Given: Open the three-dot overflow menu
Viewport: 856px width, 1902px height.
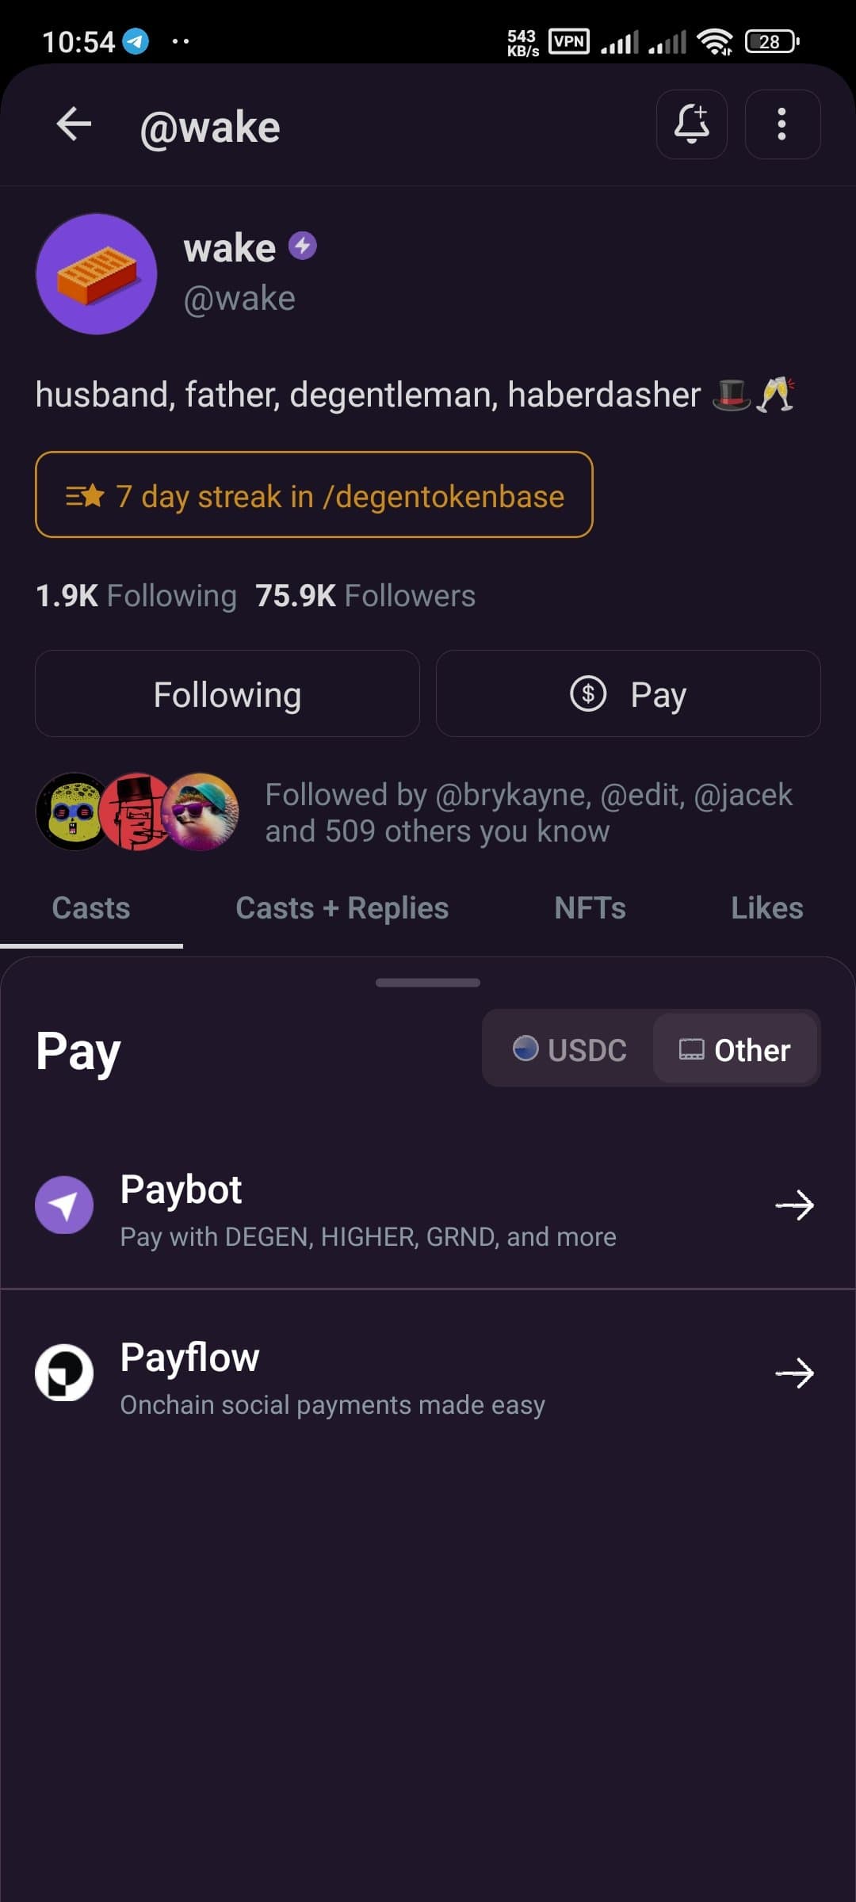Looking at the screenshot, I should click(x=781, y=124).
